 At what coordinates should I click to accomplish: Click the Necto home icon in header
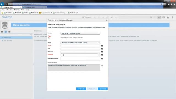168,17
